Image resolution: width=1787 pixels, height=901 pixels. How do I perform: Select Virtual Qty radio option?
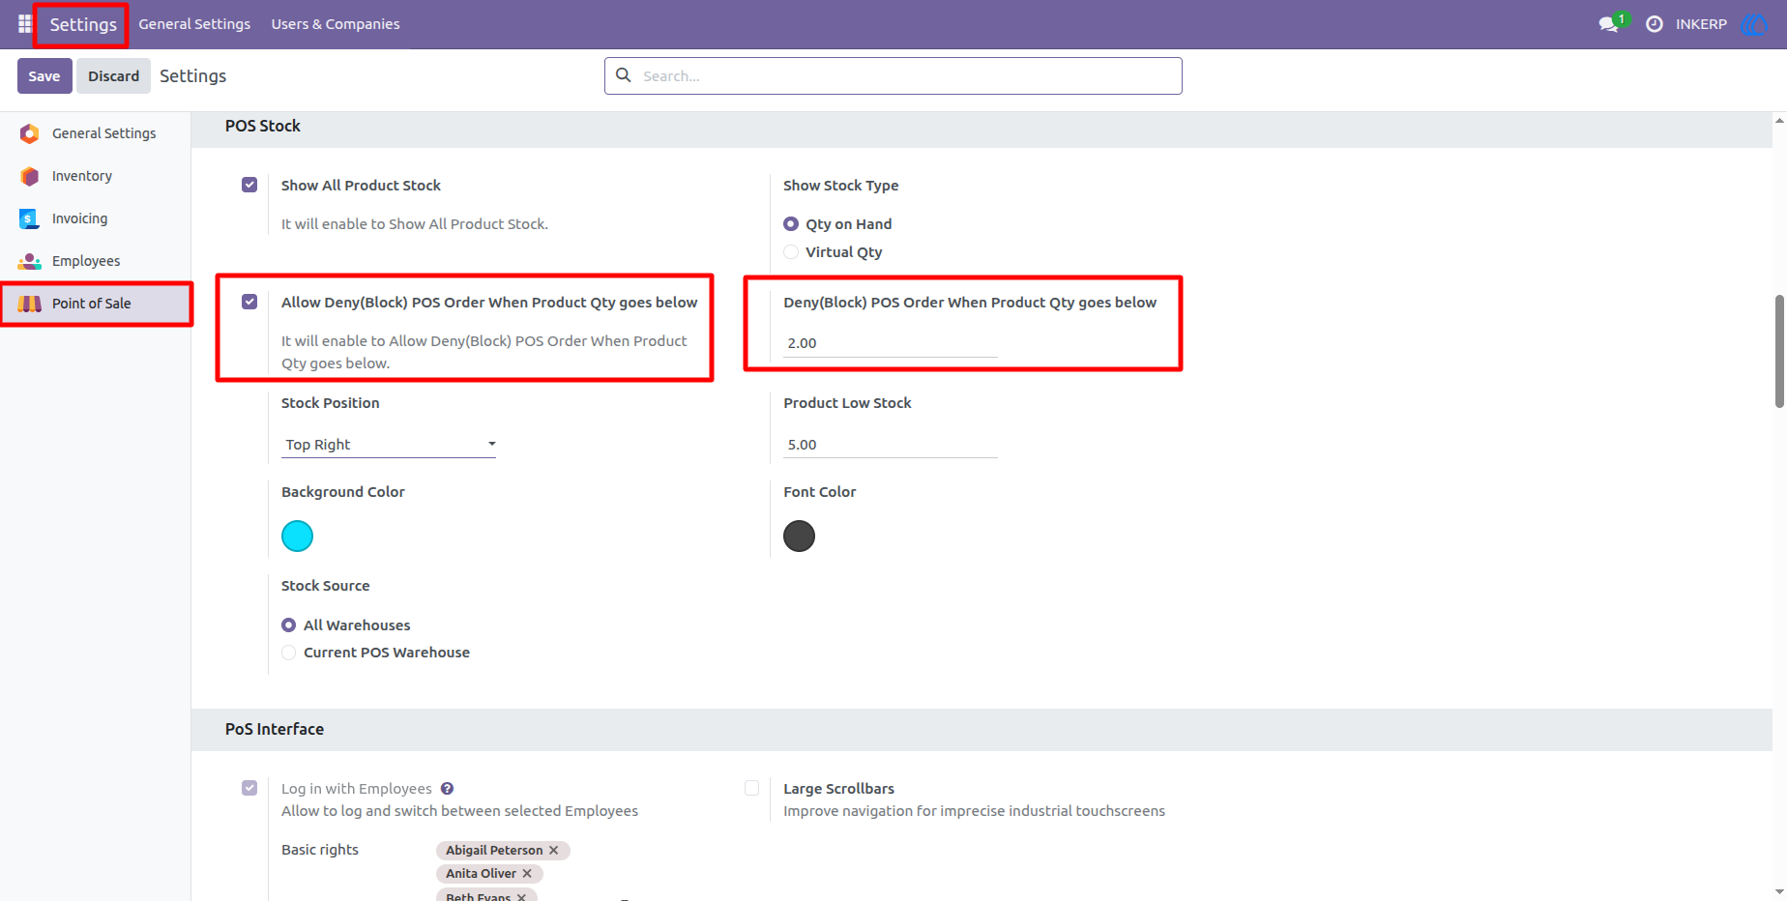(x=791, y=252)
